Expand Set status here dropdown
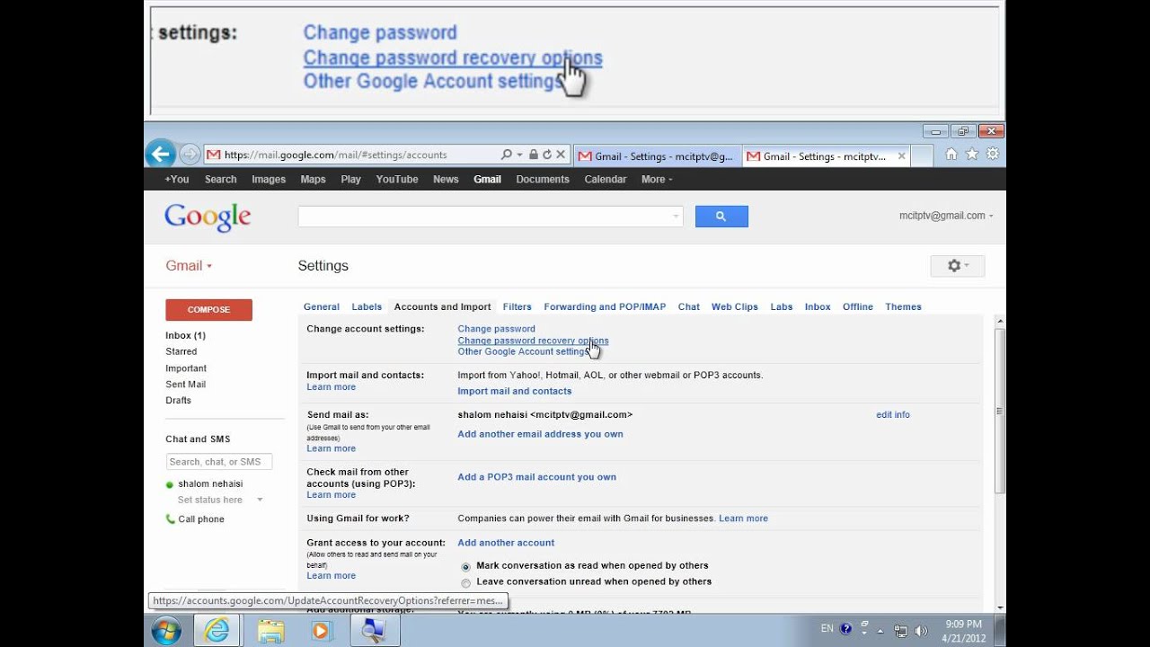This screenshot has height=647, width=1150. 260,500
